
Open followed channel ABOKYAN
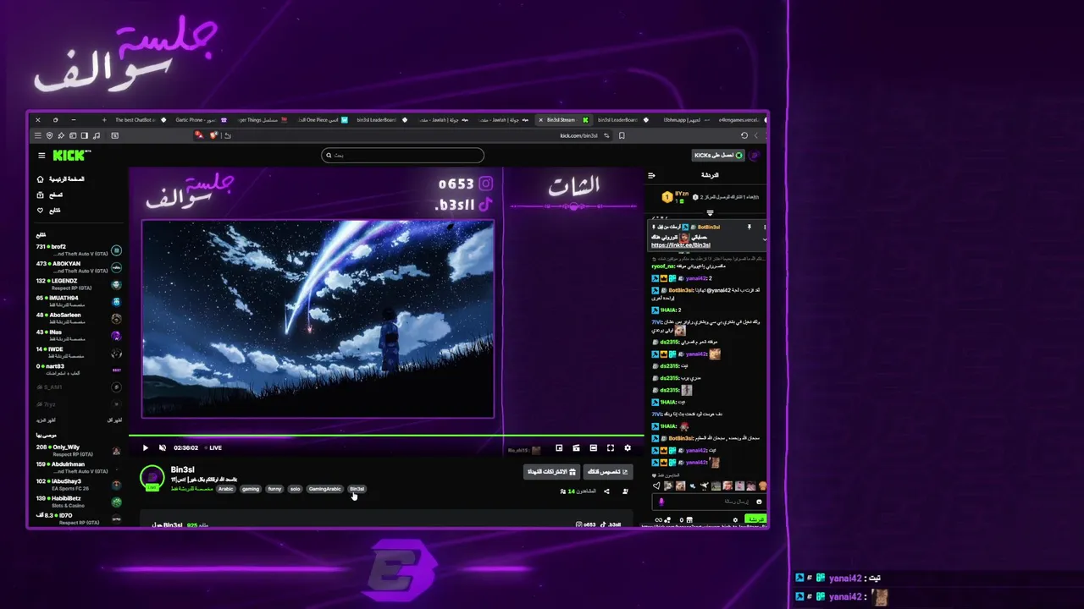(79, 267)
